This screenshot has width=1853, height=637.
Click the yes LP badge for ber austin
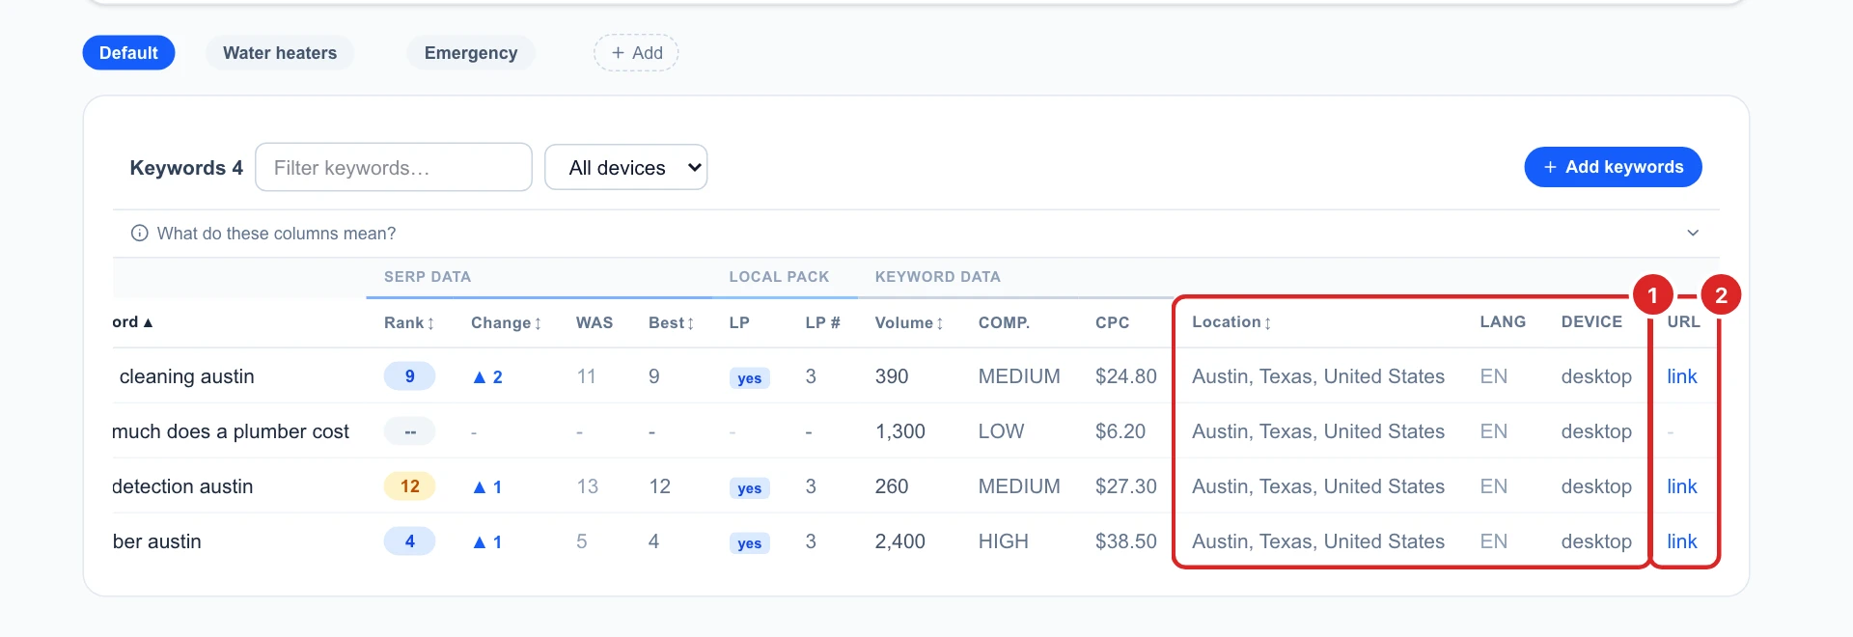coord(750,543)
